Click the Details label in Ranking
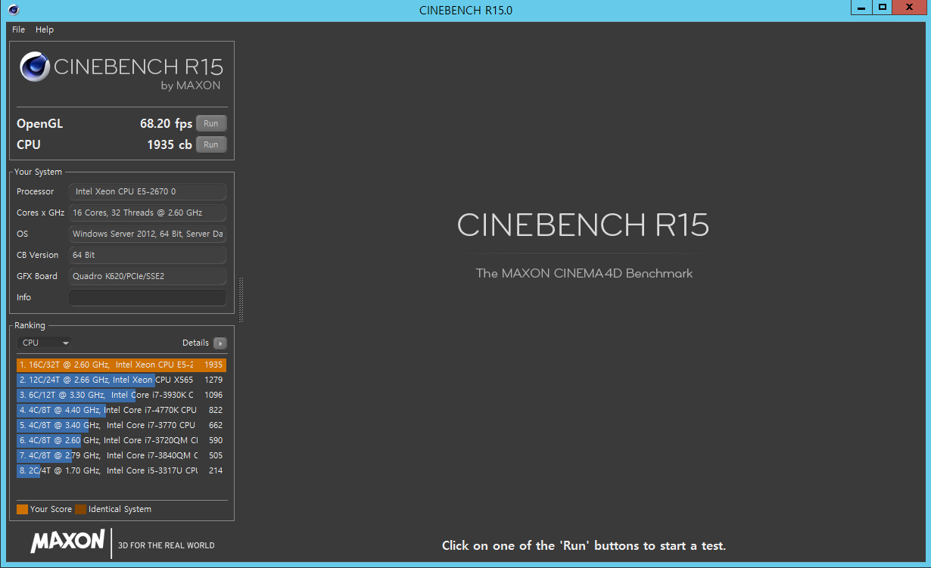The image size is (931, 568). [195, 343]
